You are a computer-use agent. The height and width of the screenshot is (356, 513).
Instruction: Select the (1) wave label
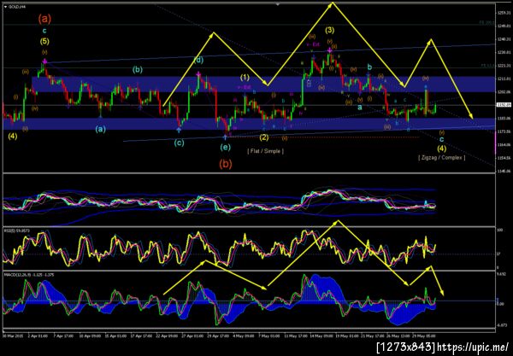[x=245, y=78]
